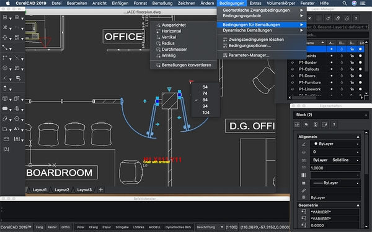Collapse the Geometrie section
This screenshot has height=232, width=372.
(358, 205)
